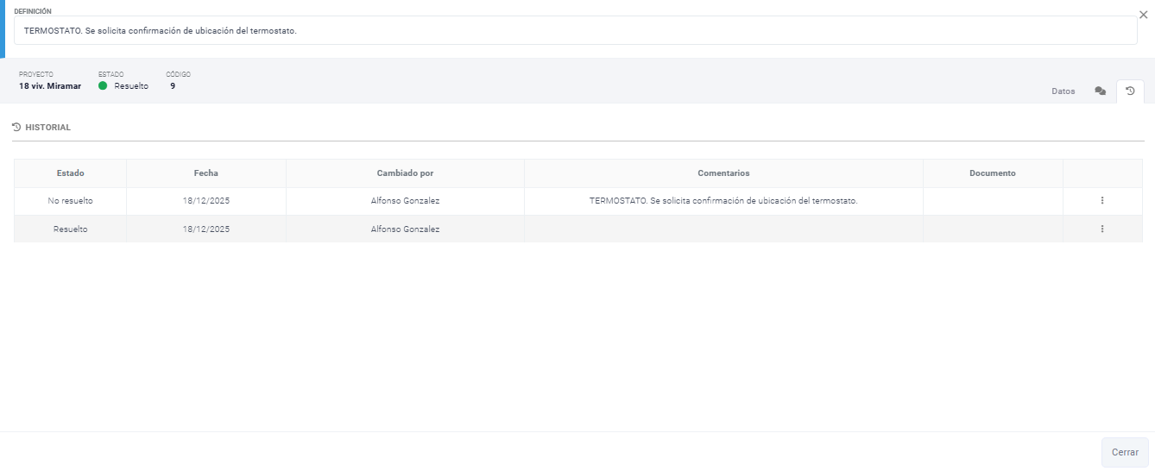
Task: Click the TERMOSTATO comment in the first row
Action: coord(723,201)
